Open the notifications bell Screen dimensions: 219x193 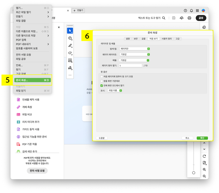point(191,10)
